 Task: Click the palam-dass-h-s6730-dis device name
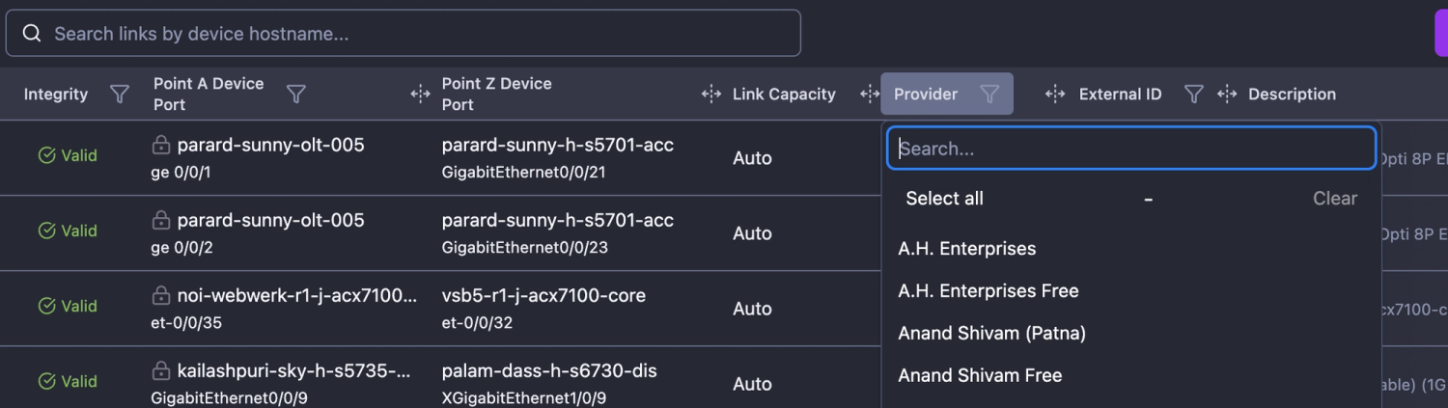pos(549,370)
